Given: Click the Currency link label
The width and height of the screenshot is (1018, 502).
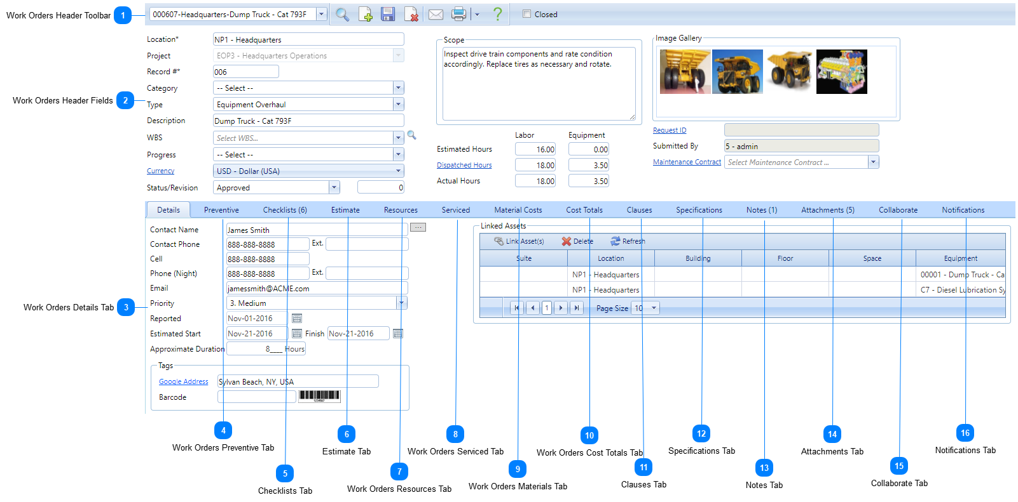Looking at the screenshot, I should click(160, 171).
